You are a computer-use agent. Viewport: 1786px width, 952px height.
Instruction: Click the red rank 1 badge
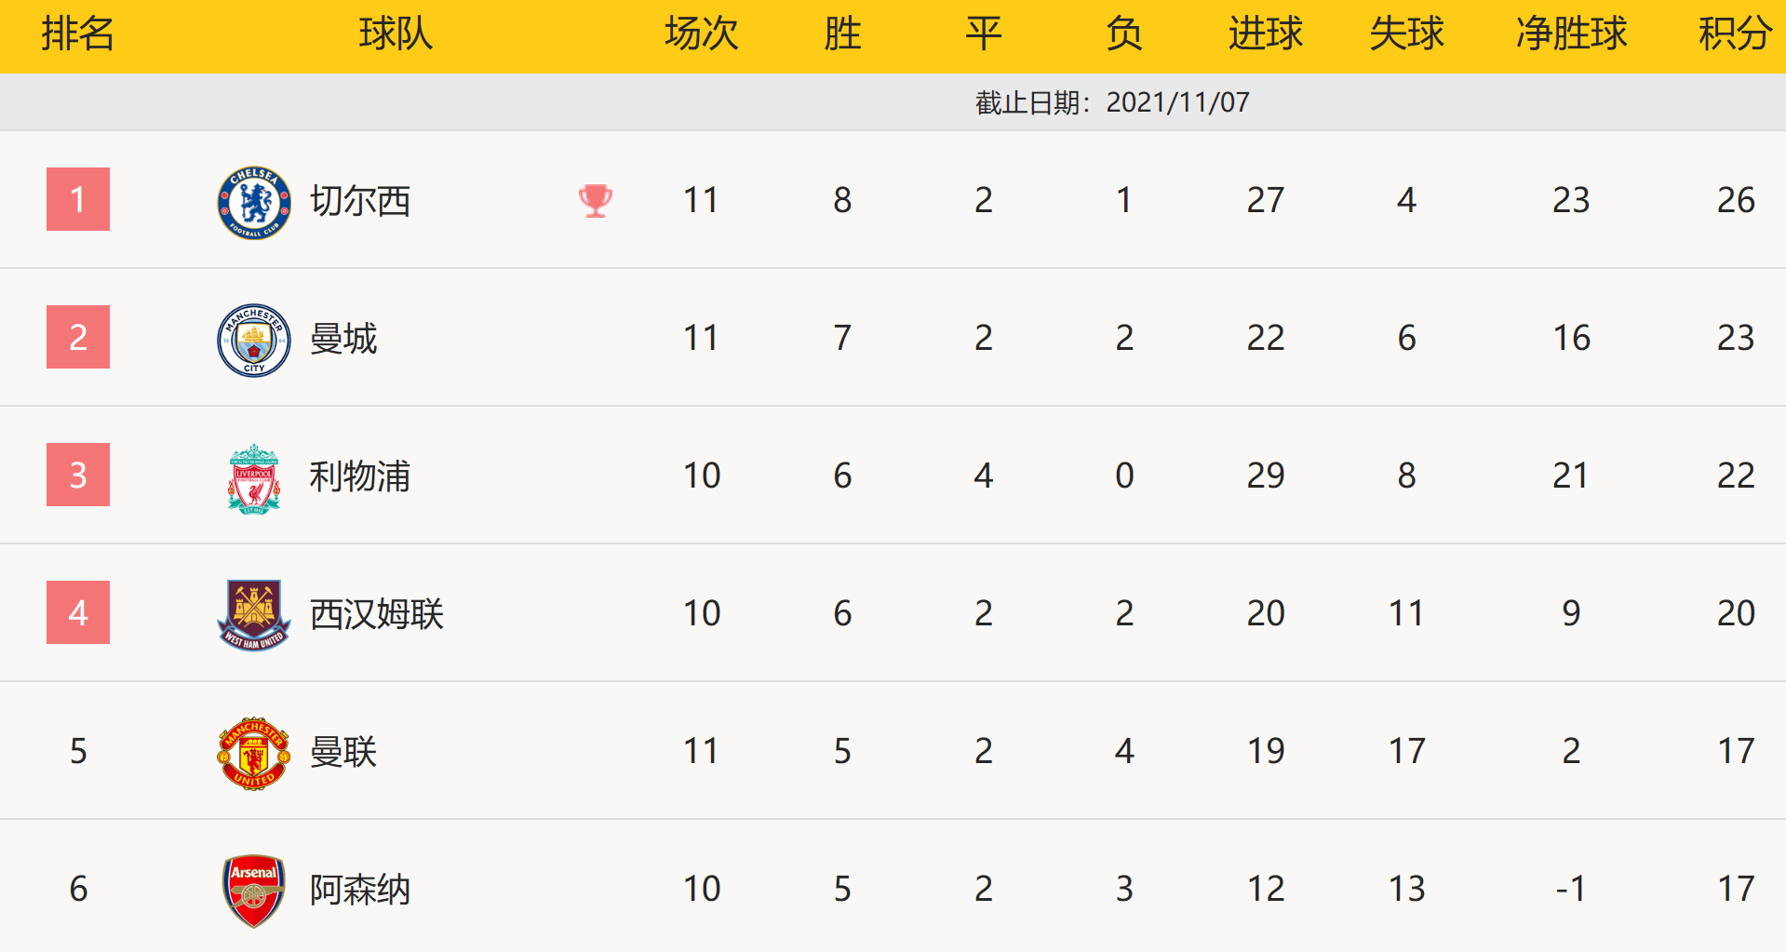tap(78, 199)
